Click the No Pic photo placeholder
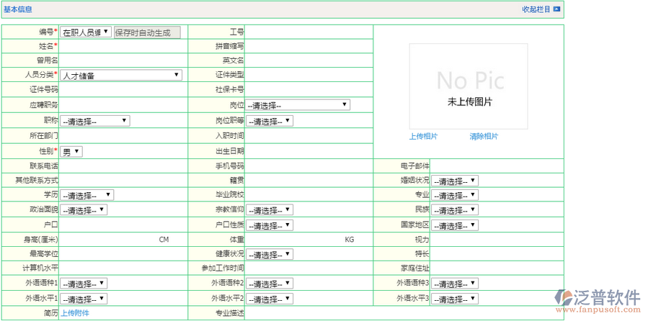This screenshot has width=648, height=321. coord(469,86)
